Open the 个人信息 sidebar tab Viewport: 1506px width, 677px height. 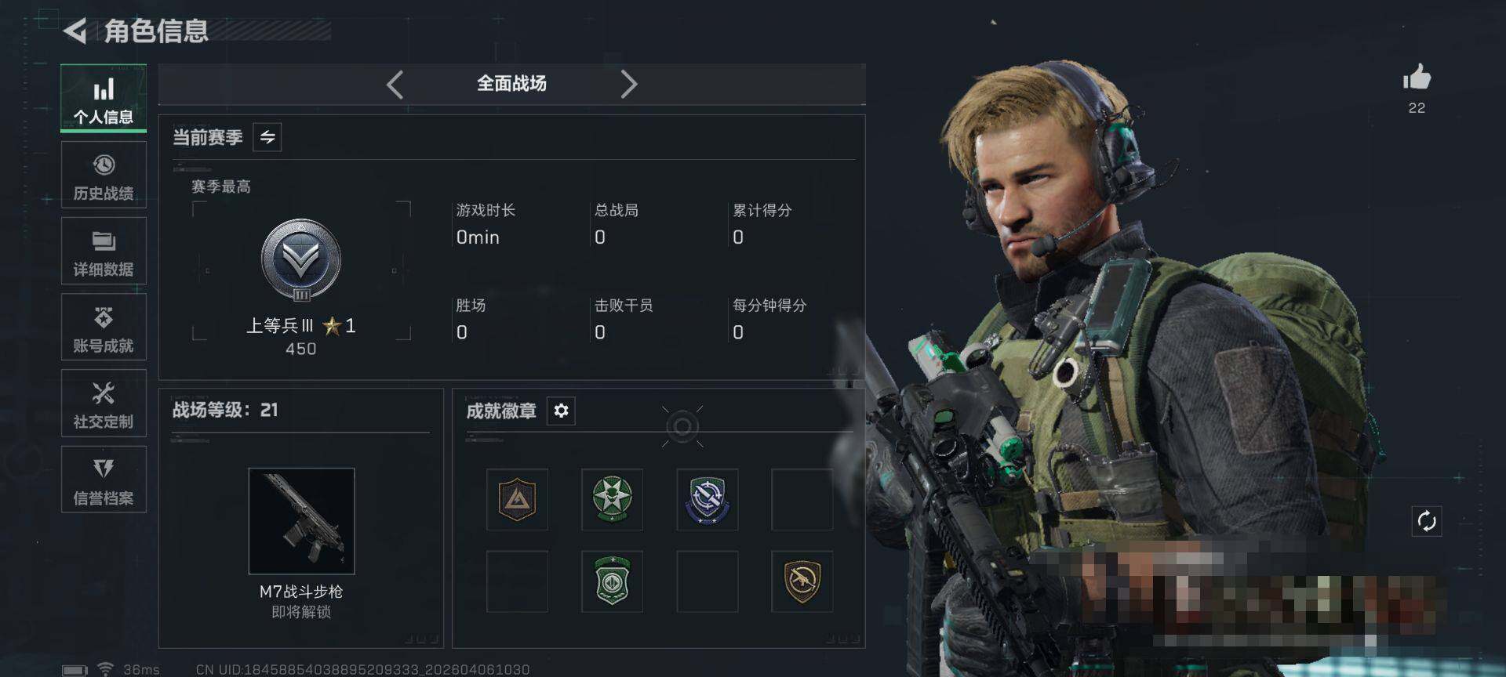click(x=104, y=99)
